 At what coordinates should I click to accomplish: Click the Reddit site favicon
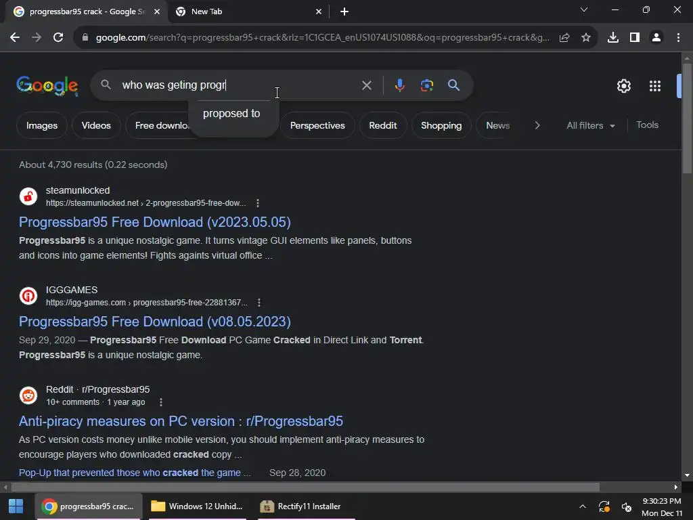[x=28, y=395]
